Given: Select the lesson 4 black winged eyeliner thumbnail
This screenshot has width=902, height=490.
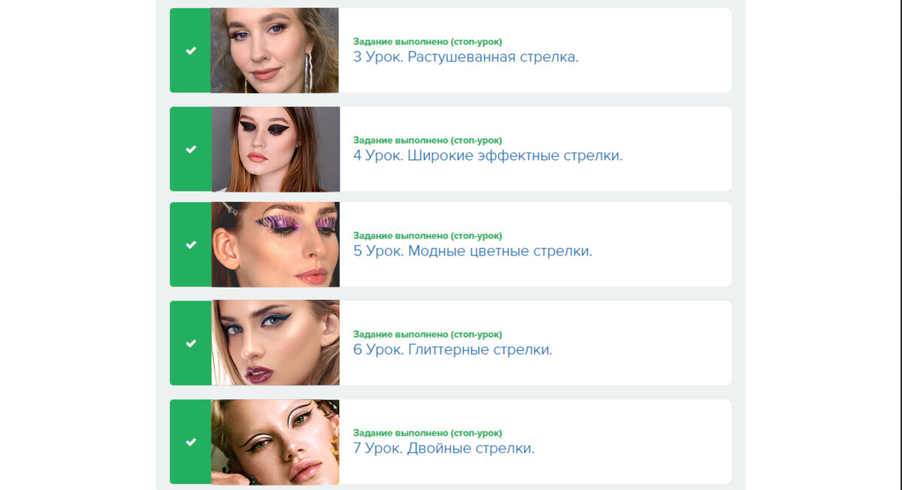Looking at the screenshot, I should 275,149.
